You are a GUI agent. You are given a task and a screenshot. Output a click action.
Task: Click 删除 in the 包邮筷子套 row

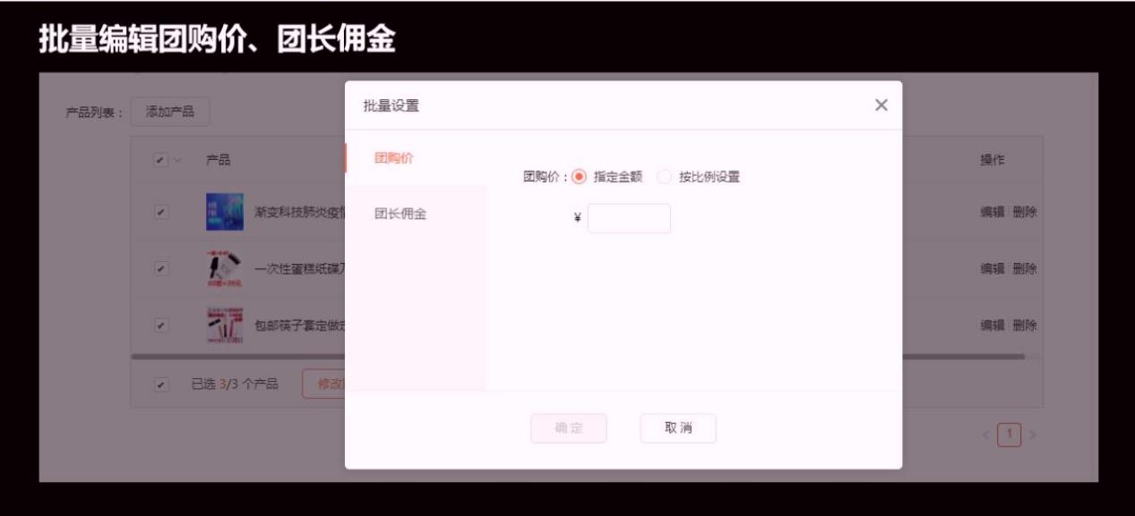click(x=1025, y=324)
